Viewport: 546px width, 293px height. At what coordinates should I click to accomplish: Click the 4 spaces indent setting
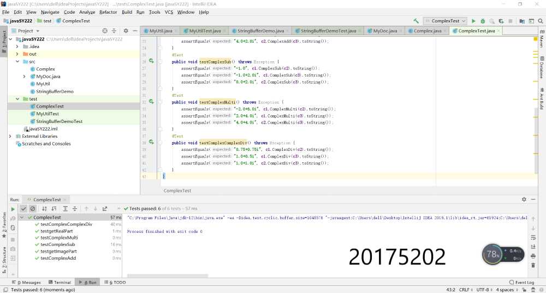[507, 290]
